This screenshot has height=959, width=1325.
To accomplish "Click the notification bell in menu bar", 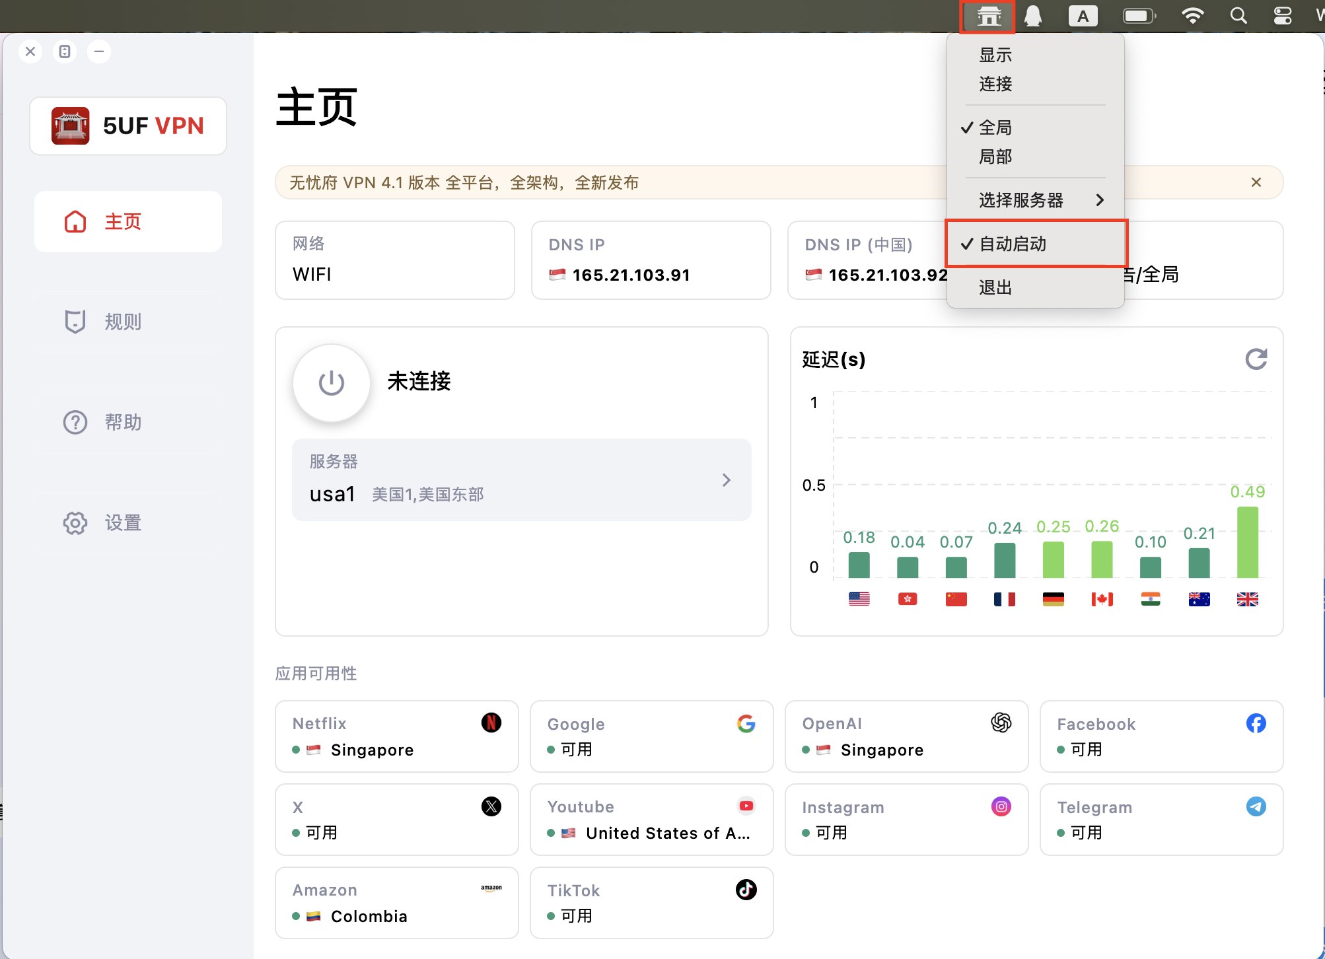I will (1033, 16).
